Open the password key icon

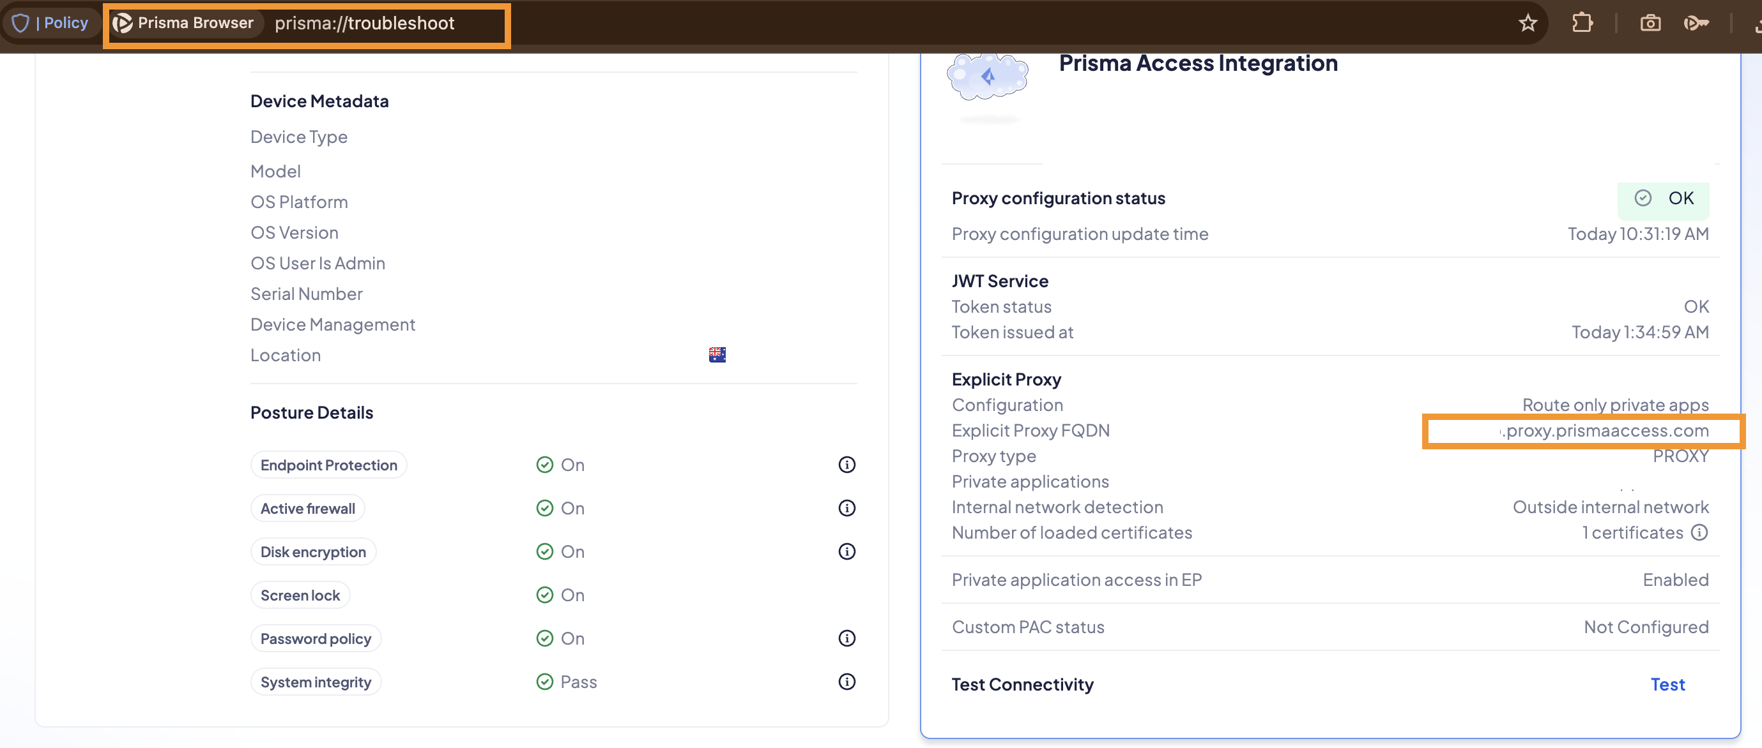coord(1696,23)
